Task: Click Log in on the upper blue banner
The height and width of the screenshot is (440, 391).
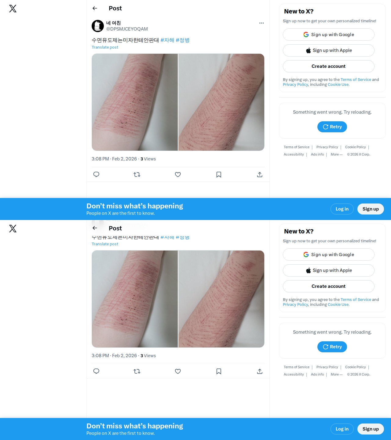Action: coord(342,209)
